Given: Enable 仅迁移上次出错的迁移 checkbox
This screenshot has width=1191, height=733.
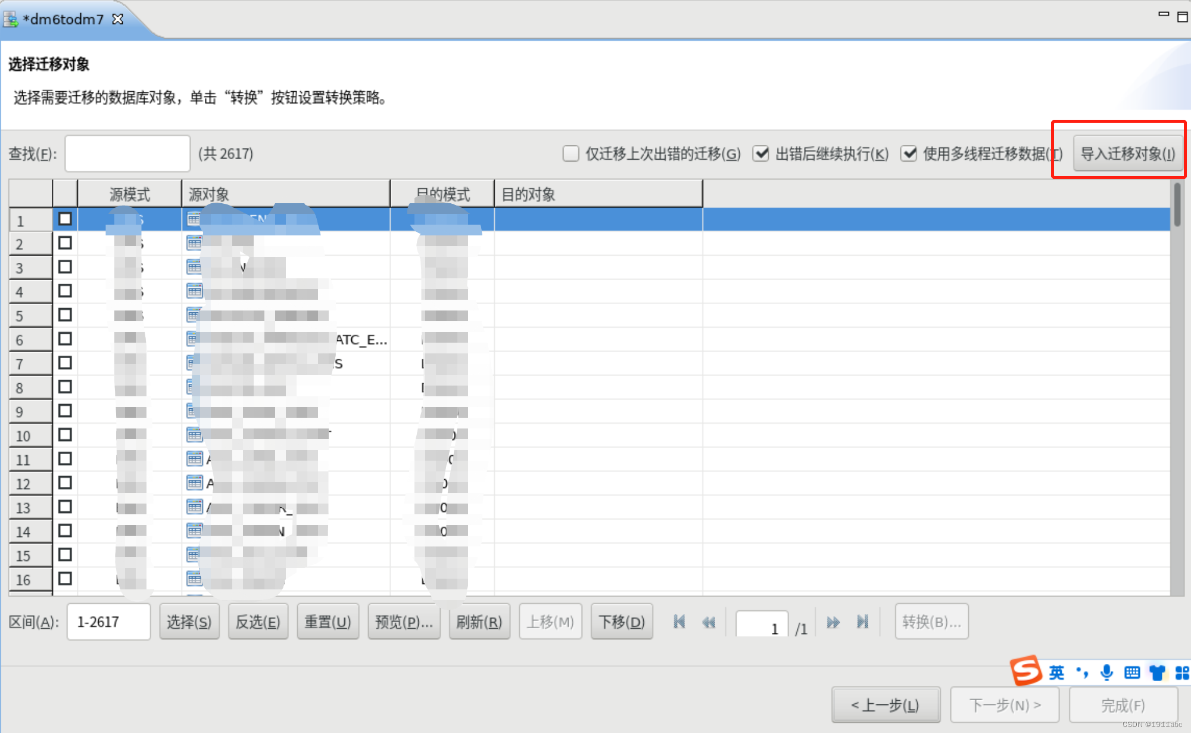Looking at the screenshot, I should pyautogui.click(x=570, y=154).
